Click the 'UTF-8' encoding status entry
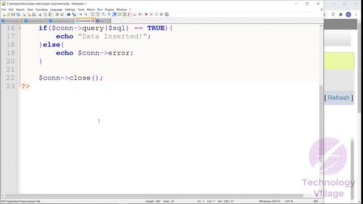 [289, 201]
